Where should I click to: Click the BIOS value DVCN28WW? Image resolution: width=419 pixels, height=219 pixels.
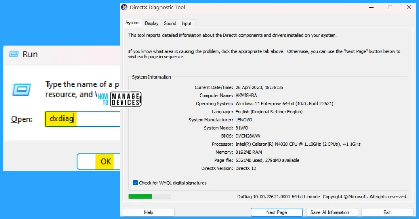248,136
